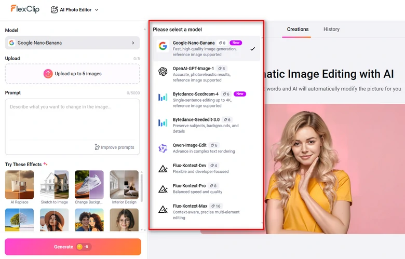Select the Sketch to Image effect
The image size is (405, 259).
(54, 185)
